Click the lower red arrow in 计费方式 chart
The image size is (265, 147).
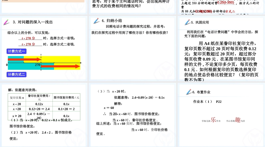60,66
